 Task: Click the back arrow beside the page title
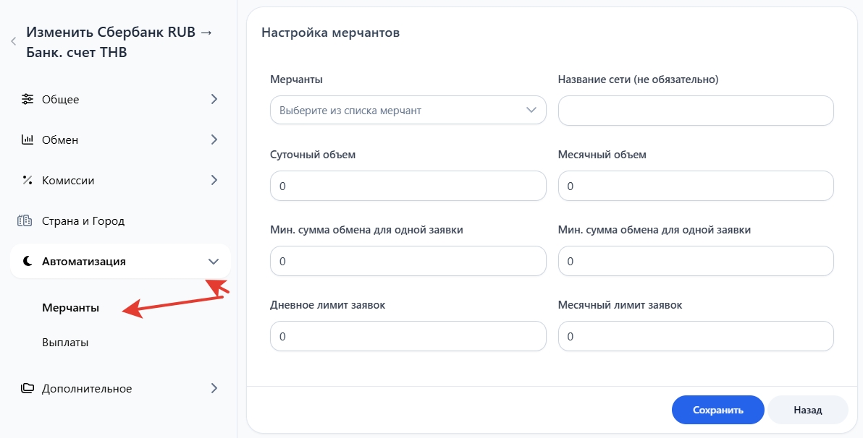(x=13, y=42)
